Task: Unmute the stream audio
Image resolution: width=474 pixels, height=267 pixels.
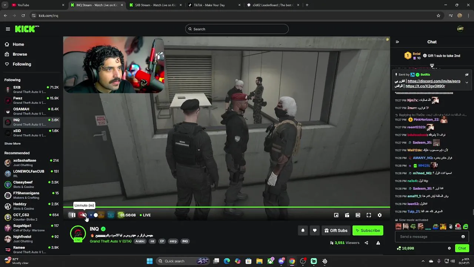Action: [84, 215]
